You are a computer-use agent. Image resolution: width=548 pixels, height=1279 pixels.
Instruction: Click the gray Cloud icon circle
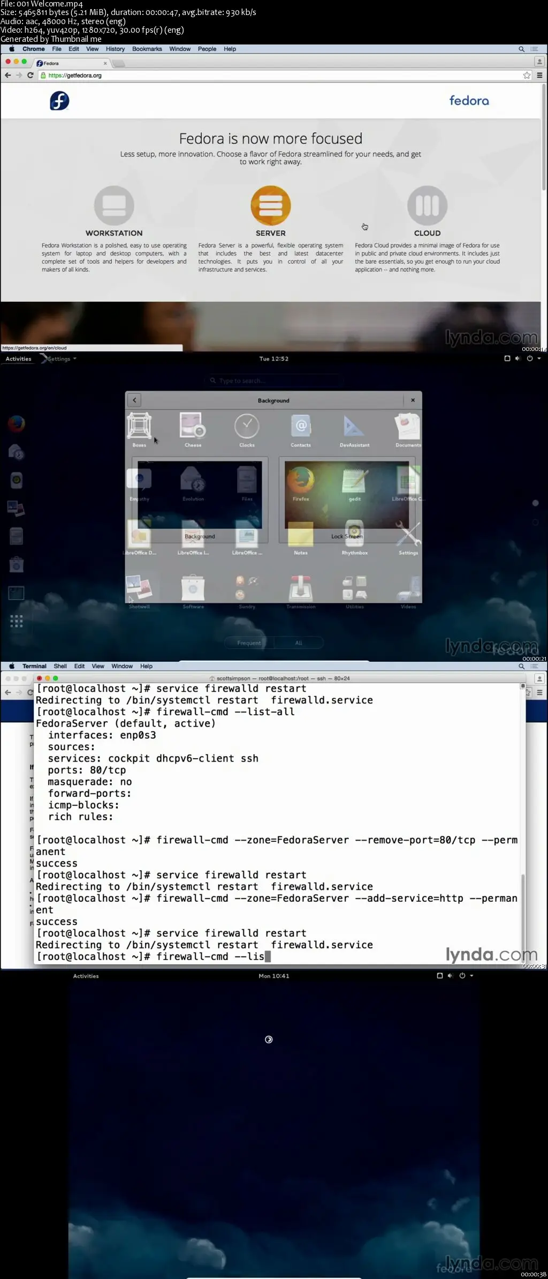pyautogui.click(x=427, y=205)
